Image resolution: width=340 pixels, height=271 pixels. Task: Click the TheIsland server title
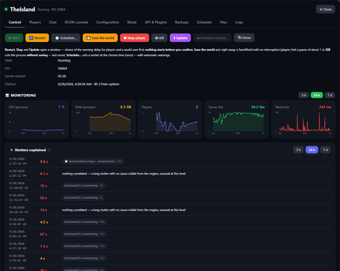point(22,9)
